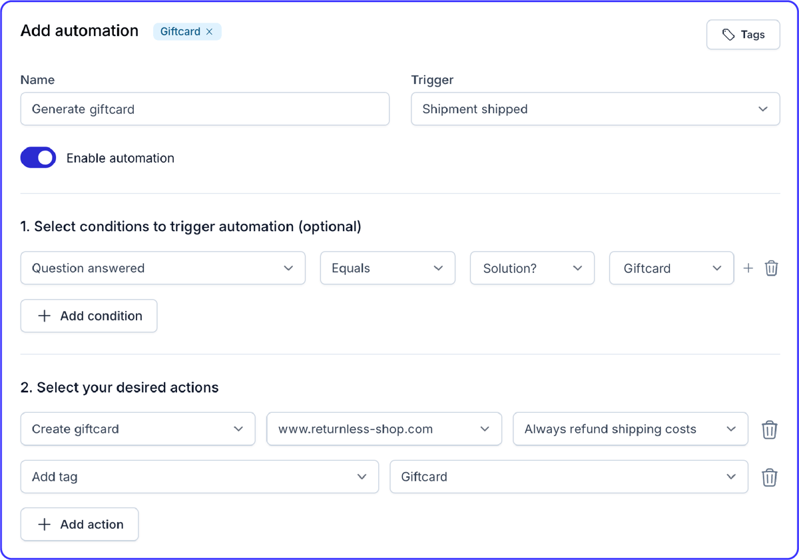Click the Add action button
Image resolution: width=799 pixels, height=560 pixels.
[x=79, y=524]
